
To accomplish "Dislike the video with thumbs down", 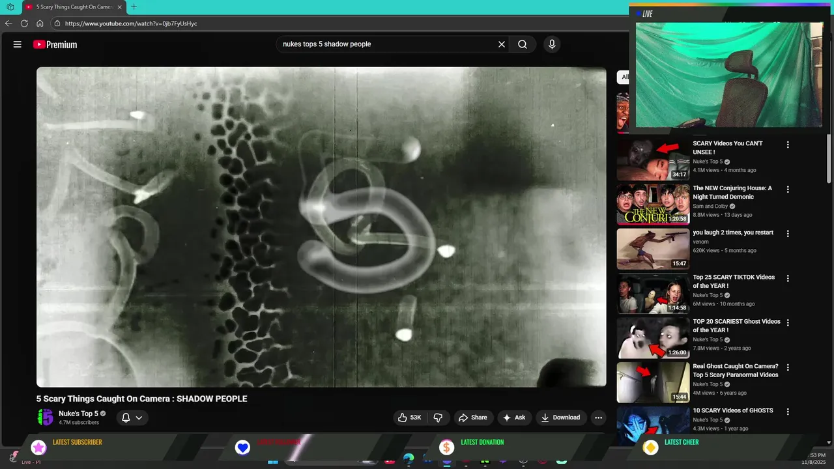I will pyautogui.click(x=438, y=418).
